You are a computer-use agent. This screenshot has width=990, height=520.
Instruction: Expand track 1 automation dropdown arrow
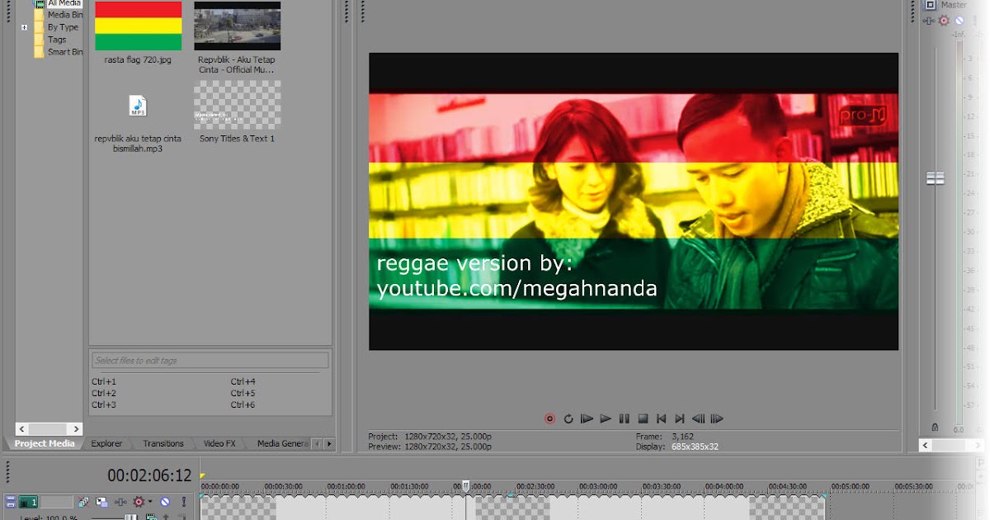coord(150,502)
